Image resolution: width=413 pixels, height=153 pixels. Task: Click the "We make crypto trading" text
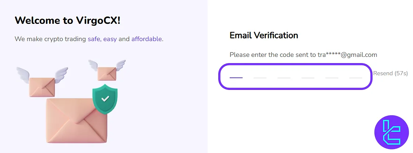point(50,39)
